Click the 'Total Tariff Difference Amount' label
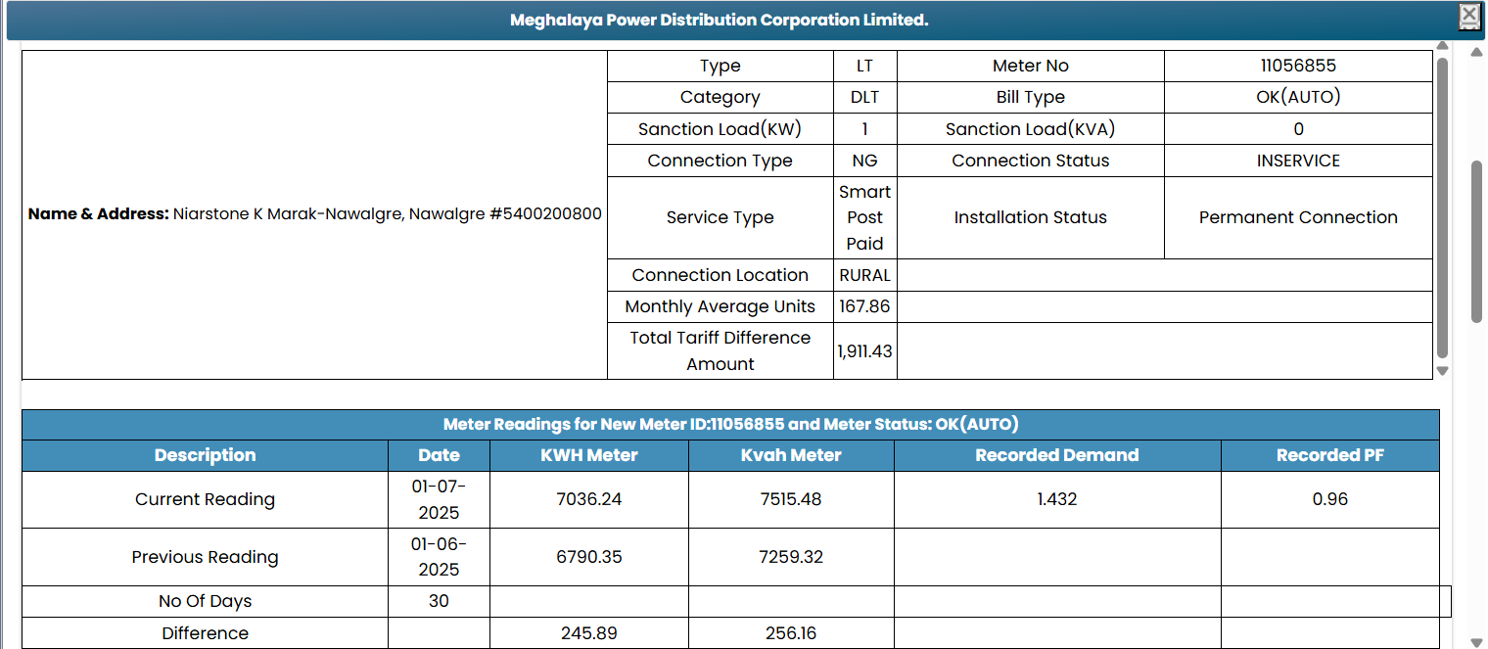 click(x=721, y=350)
